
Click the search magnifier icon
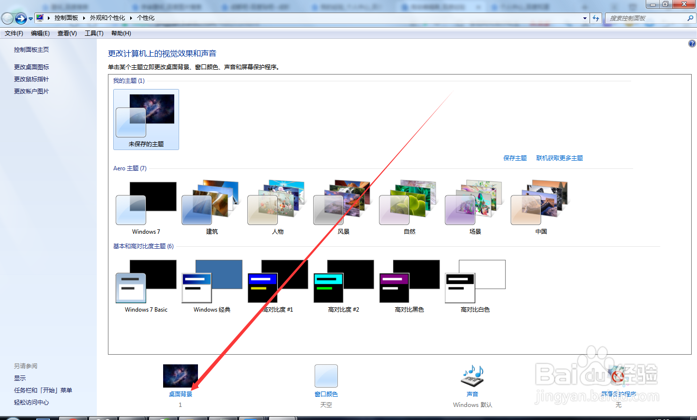click(690, 18)
